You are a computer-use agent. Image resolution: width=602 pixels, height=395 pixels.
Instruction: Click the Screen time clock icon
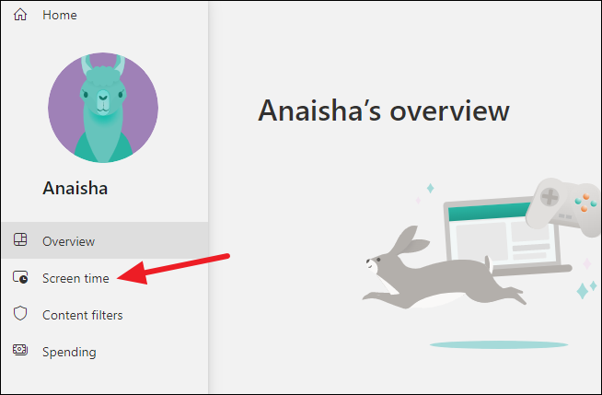pos(20,277)
